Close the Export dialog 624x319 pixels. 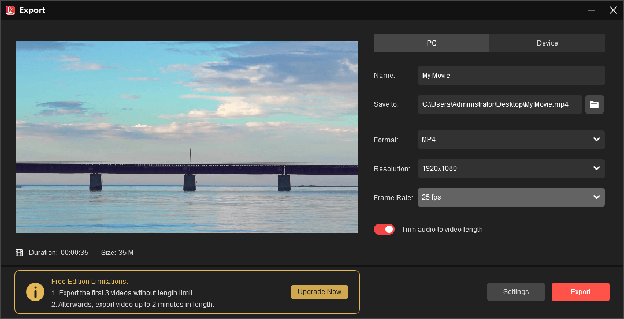pos(613,10)
